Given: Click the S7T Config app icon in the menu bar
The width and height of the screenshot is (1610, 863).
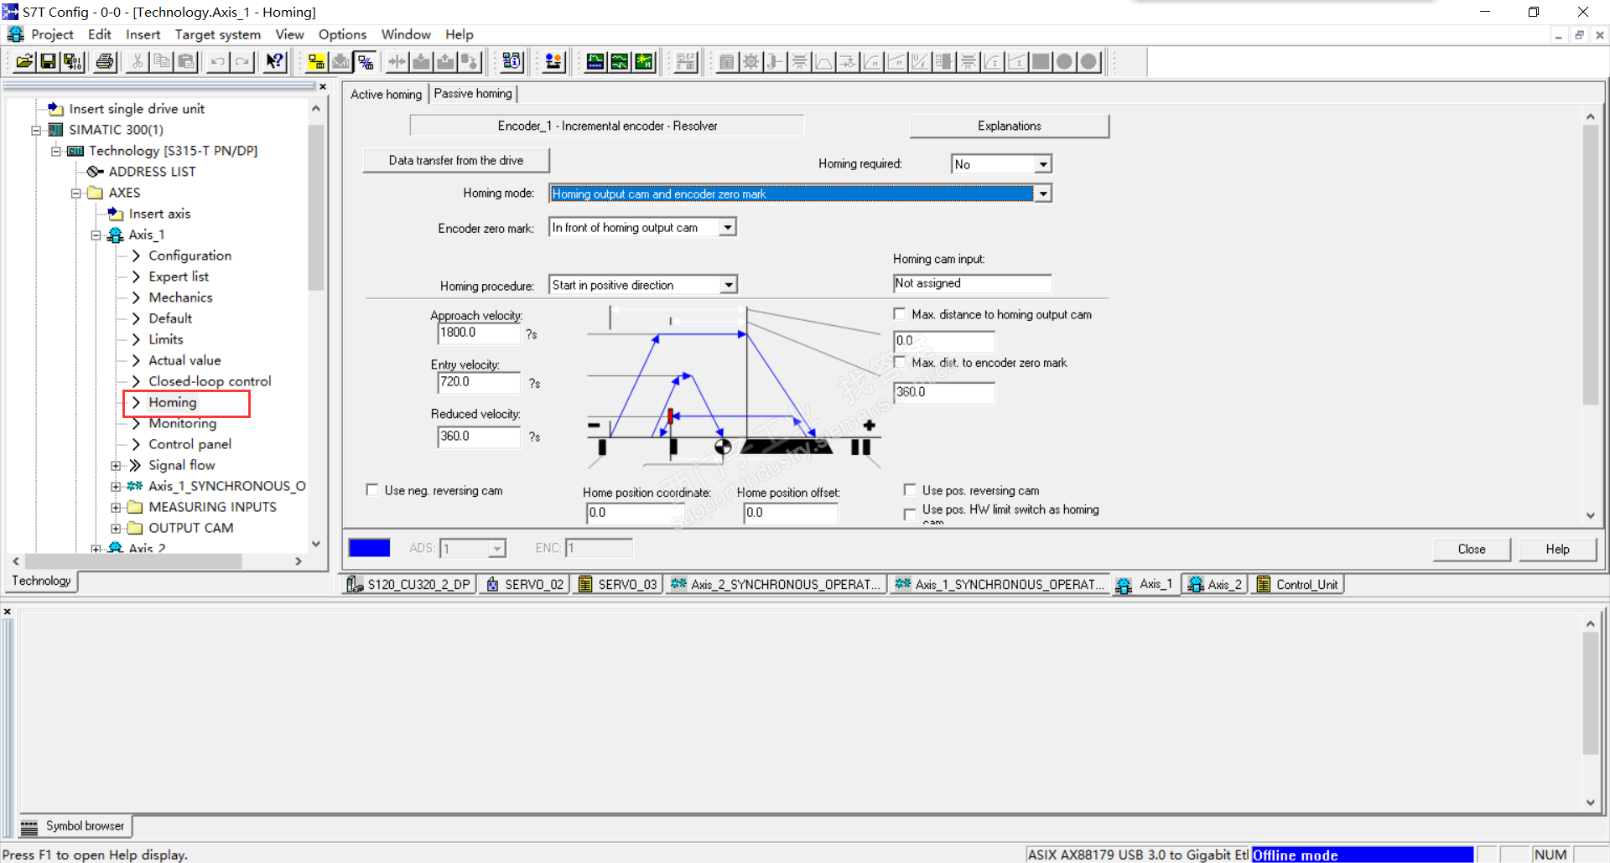Looking at the screenshot, I should point(15,34).
